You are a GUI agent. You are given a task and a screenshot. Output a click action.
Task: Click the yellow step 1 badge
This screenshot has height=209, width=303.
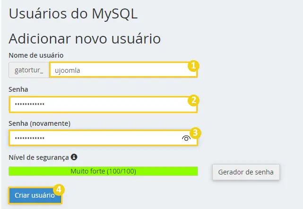point(193,66)
